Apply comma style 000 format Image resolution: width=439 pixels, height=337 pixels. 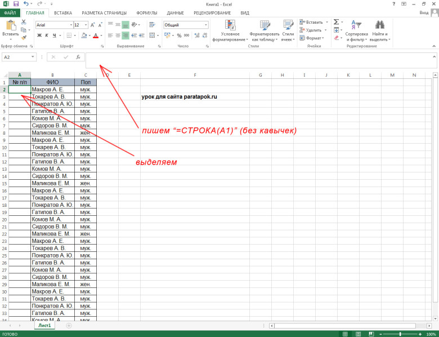[x=186, y=36]
